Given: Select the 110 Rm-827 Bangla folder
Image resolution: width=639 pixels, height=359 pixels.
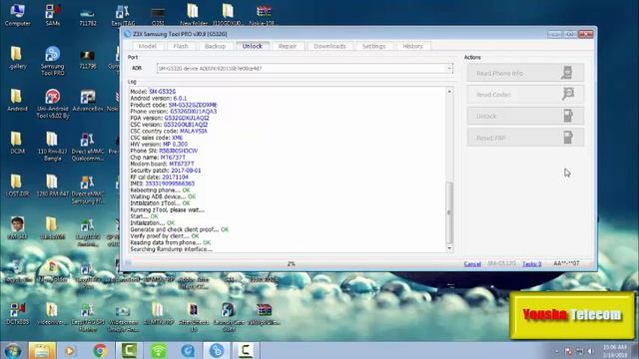Looking at the screenshot, I should point(53,147).
